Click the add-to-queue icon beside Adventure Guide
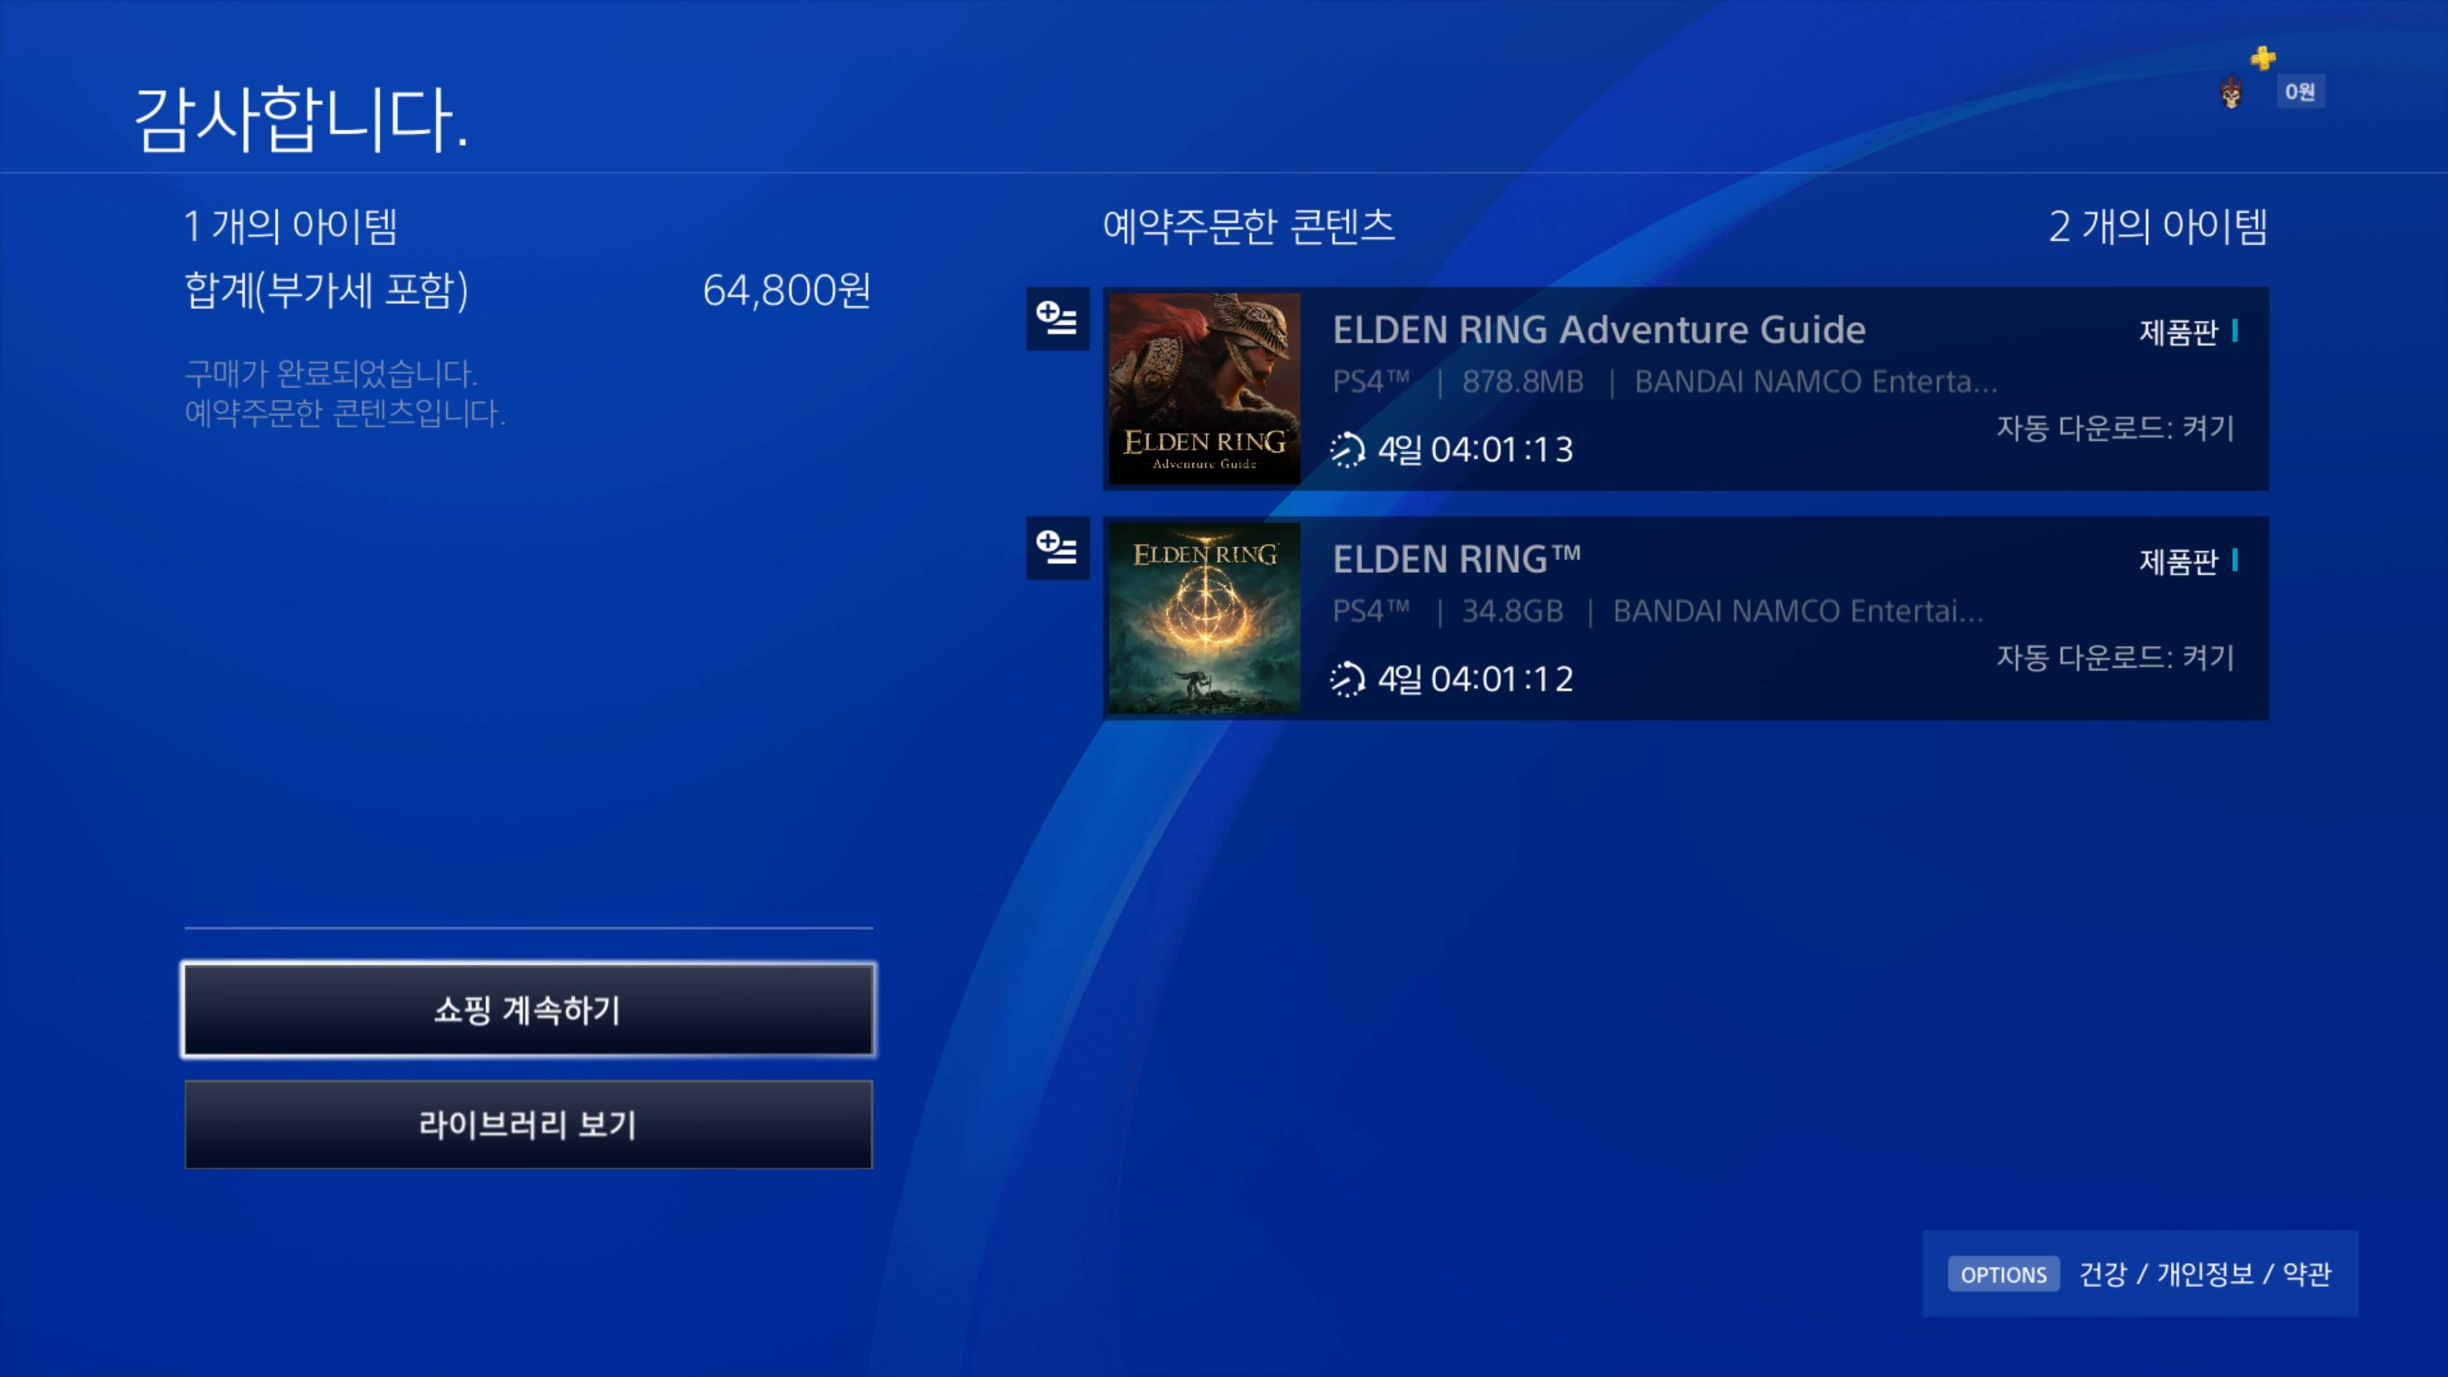This screenshot has width=2448, height=1377. pos(1058,318)
